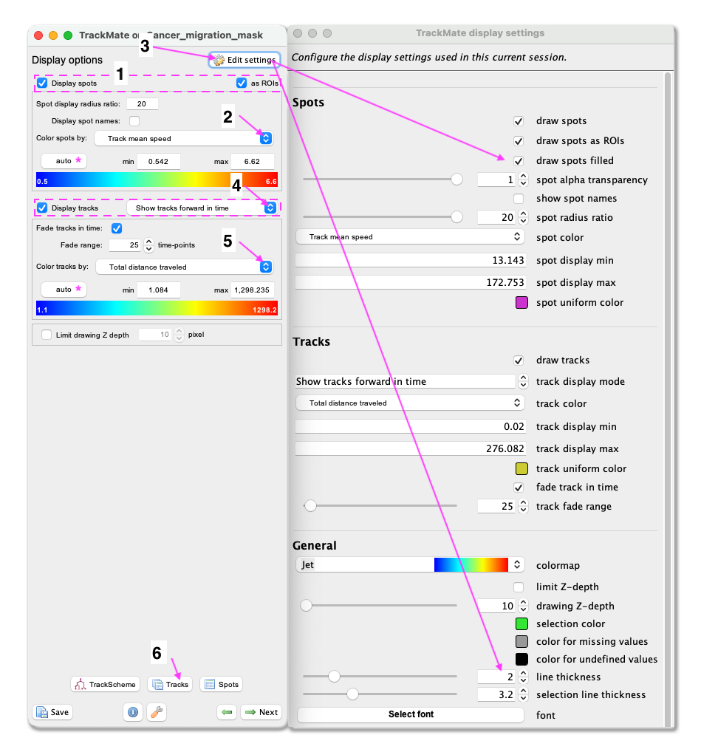Click the green back arrow button
The image size is (701, 752).
coord(227,712)
